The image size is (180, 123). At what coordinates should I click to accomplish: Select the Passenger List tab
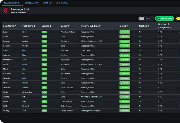coord(12,3)
